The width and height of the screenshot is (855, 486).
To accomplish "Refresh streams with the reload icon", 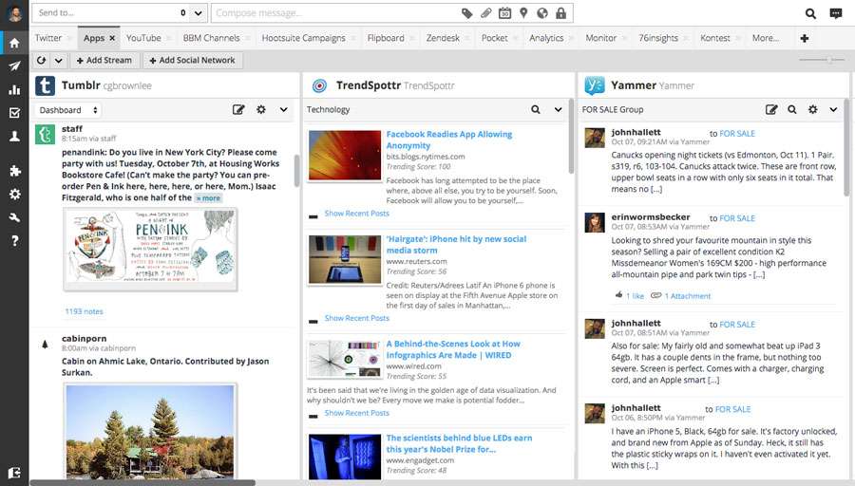I will click(x=42, y=61).
